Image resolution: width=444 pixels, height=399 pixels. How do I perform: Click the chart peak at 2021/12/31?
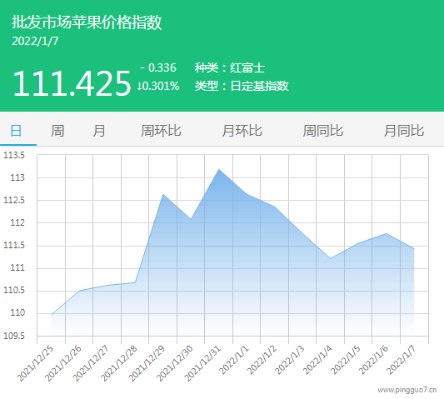[219, 169]
